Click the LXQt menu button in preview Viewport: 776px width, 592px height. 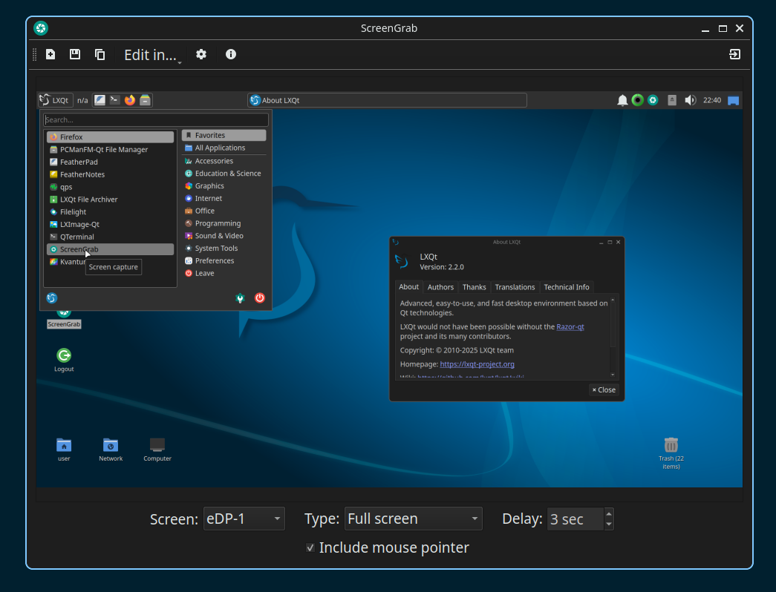[x=56, y=100]
